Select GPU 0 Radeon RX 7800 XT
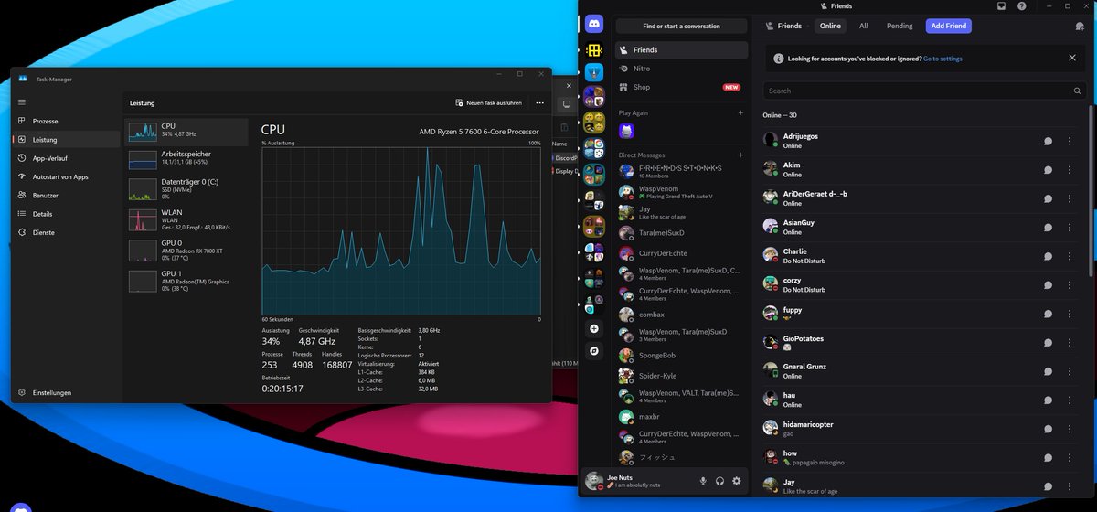 186,251
